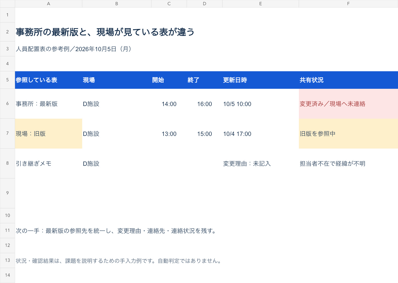Screen dimensions: 398x283
Task: Select row 2 header
Action: pos(7,32)
